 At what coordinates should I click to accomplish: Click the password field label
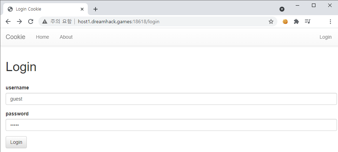[17, 114]
